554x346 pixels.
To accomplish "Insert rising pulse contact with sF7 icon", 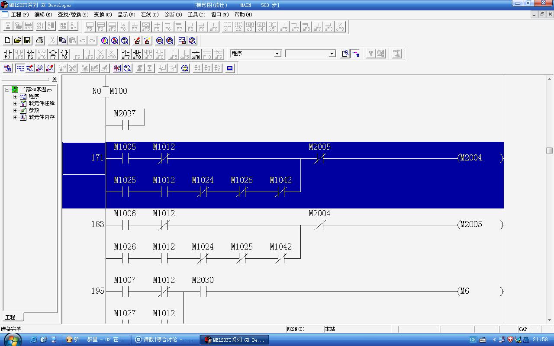I will pos(126,54).
